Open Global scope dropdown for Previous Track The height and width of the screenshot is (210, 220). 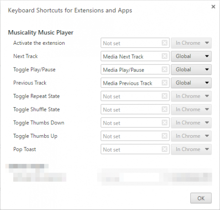click(191, 83)
